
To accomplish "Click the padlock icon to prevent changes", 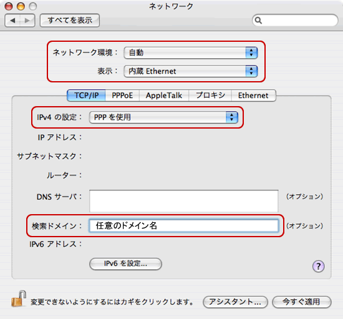I will (19, 298).
